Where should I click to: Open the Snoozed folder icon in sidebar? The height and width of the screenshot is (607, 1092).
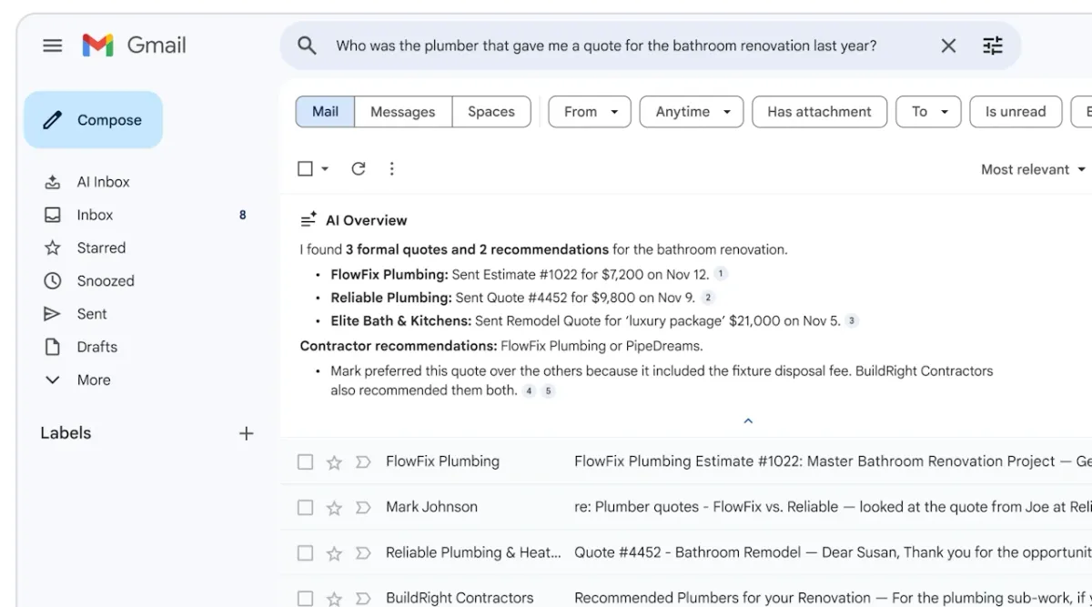click(53, 280)
